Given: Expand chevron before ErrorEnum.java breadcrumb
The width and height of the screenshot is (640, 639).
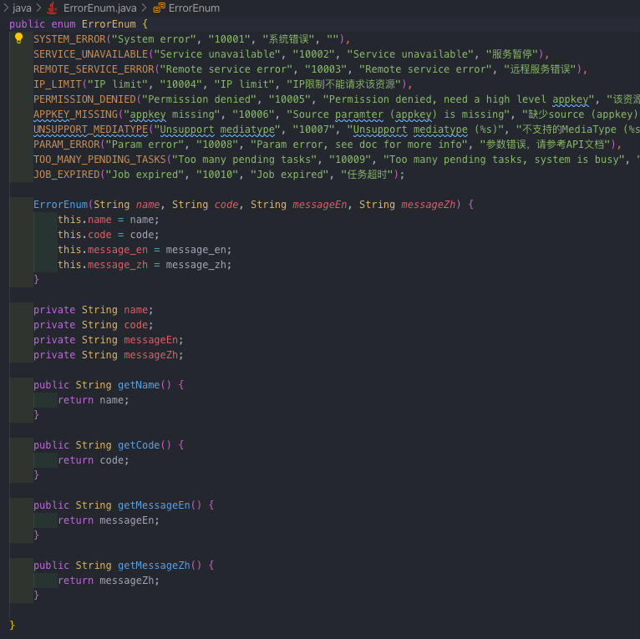Looking at the screenshot, I should [38, 8].
